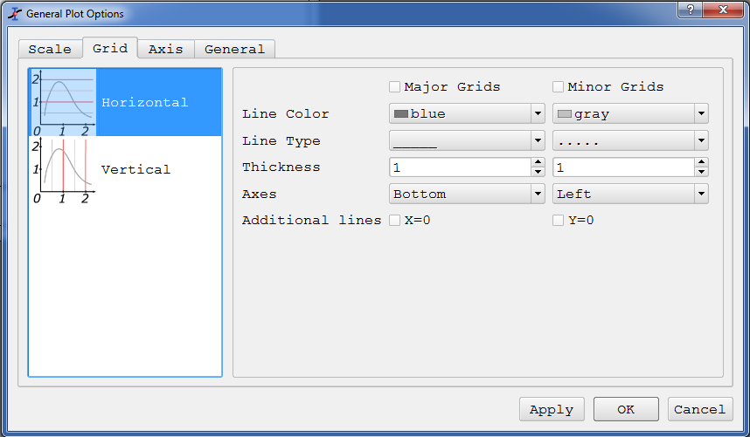Viewport: 750px width, 437px height.
Task: Decrease minor grid thickness with down arrow
Action: coord(702,172)
